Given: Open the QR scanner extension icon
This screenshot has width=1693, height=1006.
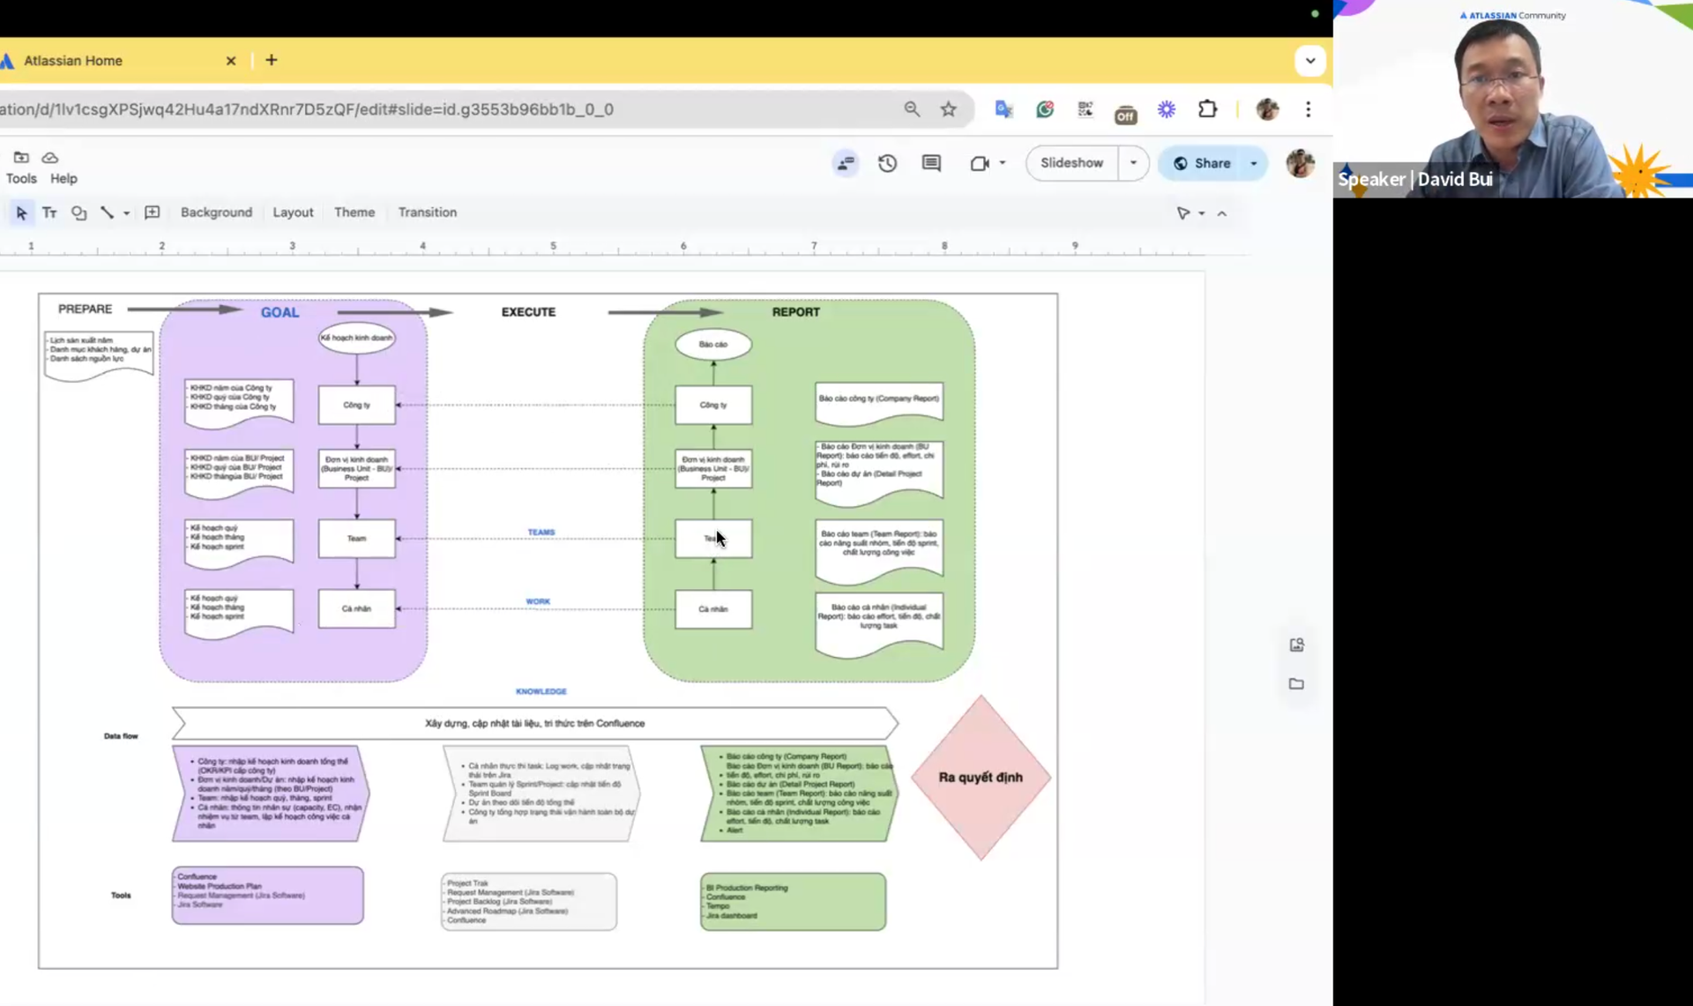Looking at the screenshot, I should [x=1085, y=109].
